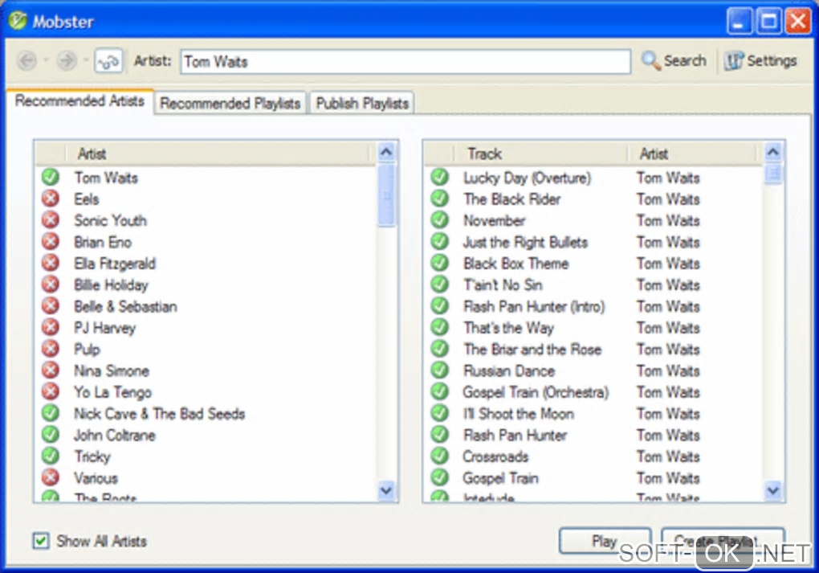Click green check beside Crossroads track
Screen dimensions: 819x573
440,456
